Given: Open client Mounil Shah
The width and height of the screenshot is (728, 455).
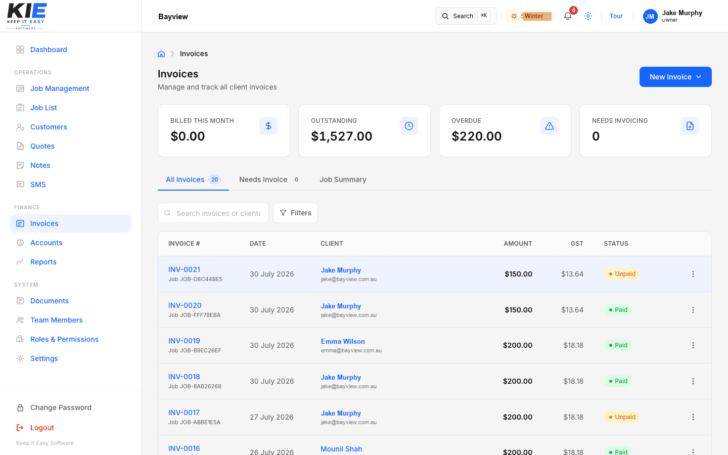Looking at the screenshot, I should [x=341, y=449].
